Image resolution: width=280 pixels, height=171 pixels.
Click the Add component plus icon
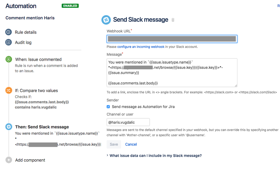[8, 160]
